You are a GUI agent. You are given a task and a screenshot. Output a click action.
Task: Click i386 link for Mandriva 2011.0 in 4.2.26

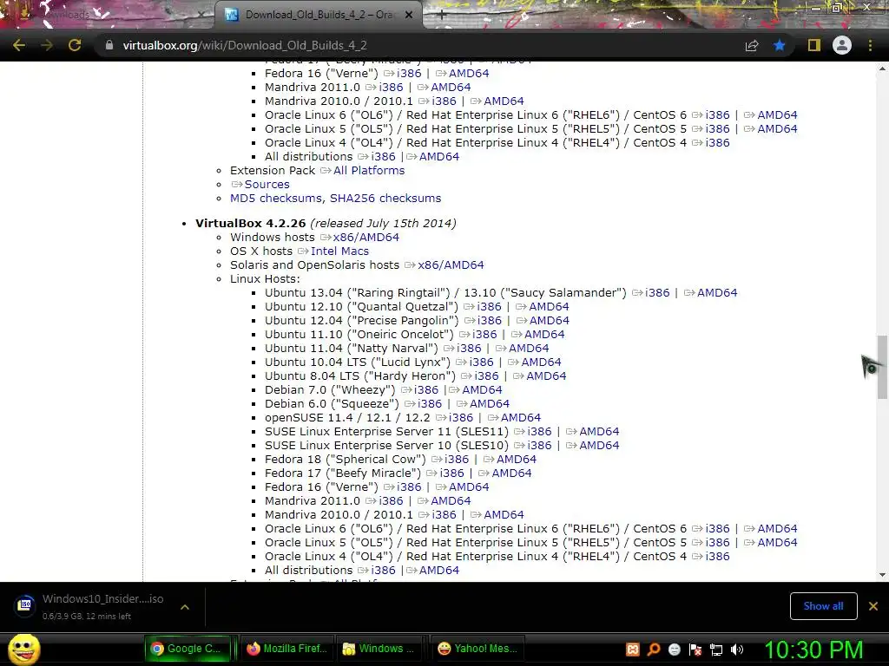click(x=392, y=500)
